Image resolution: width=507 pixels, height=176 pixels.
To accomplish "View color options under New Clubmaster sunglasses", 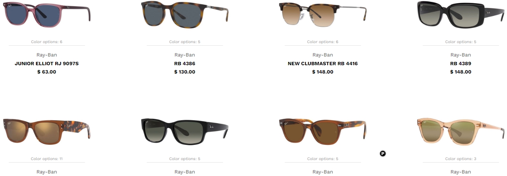I will click(x=323, y=42).
